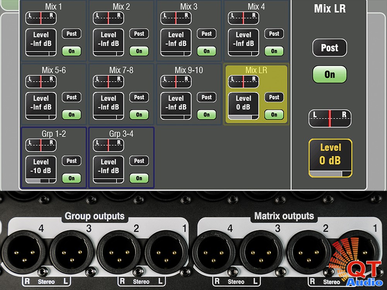Click the Grp 3-4 pan control
This screenshot has height=290, width=387.
[x=108, y=145]
